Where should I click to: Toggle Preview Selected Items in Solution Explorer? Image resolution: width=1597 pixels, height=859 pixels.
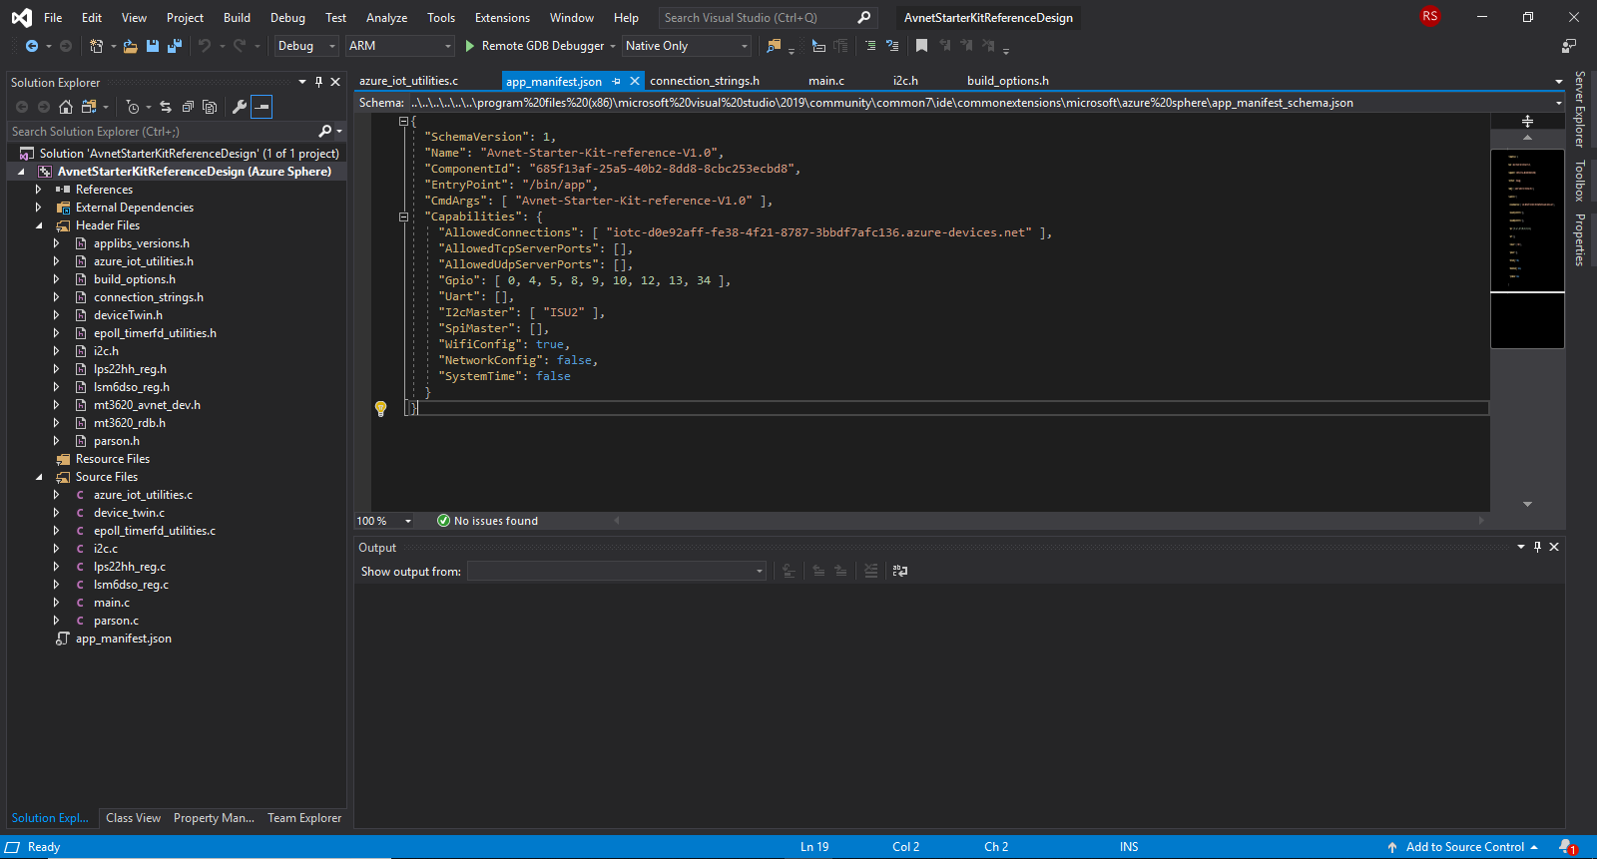(262, 107)
